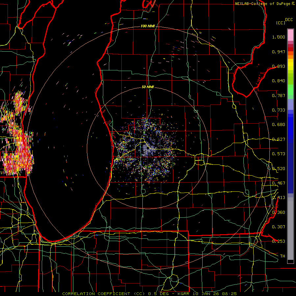The height and width of the screenshot is (296, 296).
Task: Select the 0.627 scale value
Action: point(279,139)
